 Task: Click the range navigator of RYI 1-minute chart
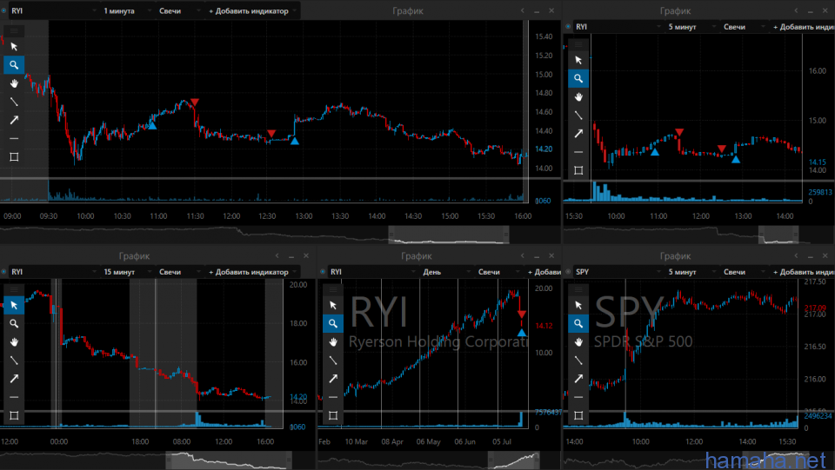tap(281, 235)
